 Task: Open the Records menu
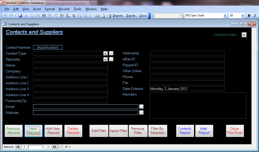[64, 9]
